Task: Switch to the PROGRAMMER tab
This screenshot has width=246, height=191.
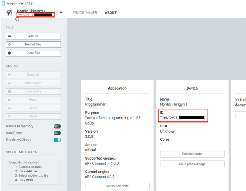Action: pyautogui.click(x=85, y=13)
